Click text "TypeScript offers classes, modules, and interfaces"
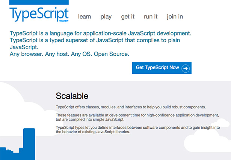The height and width of the screenshot is (160, 231). (x=99, y=107)
